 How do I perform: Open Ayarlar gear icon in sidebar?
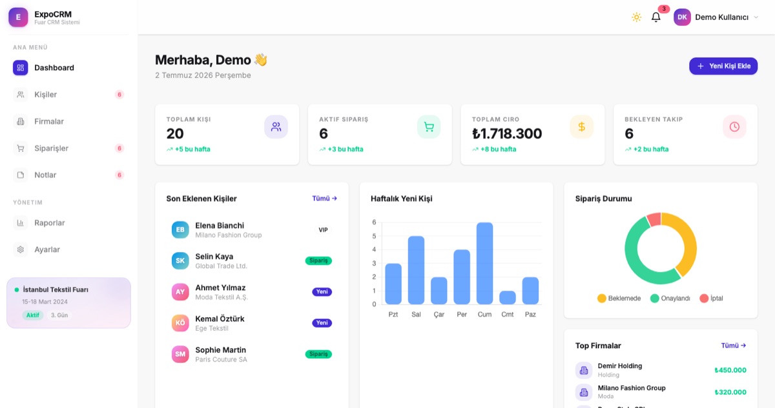click(21, 249)
